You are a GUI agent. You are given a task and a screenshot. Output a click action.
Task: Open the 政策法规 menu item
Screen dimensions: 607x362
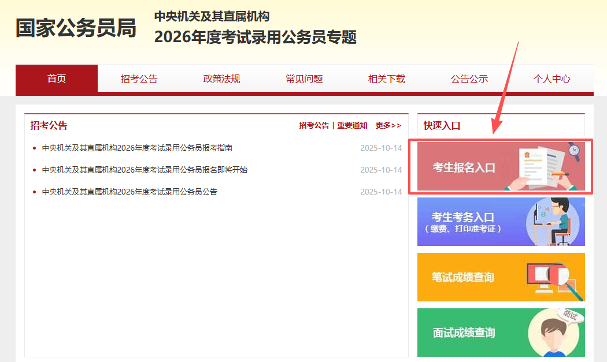pyautogui.click(x=221, y=79)
